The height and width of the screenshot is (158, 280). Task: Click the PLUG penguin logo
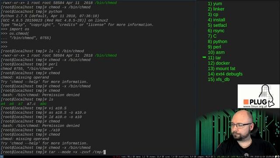[259, 96]
